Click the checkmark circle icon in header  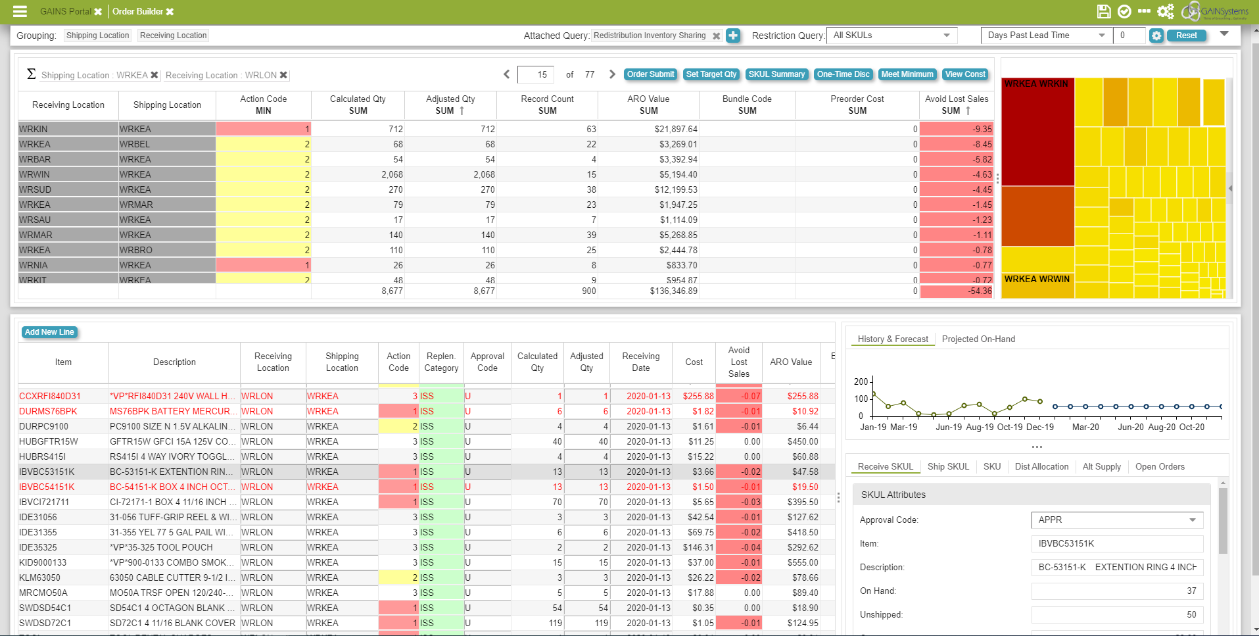[1124, 11]
